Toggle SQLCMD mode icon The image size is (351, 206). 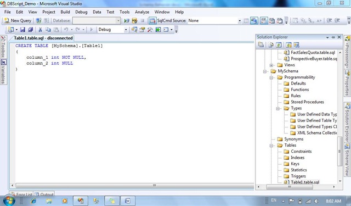[x=152, y=21]
